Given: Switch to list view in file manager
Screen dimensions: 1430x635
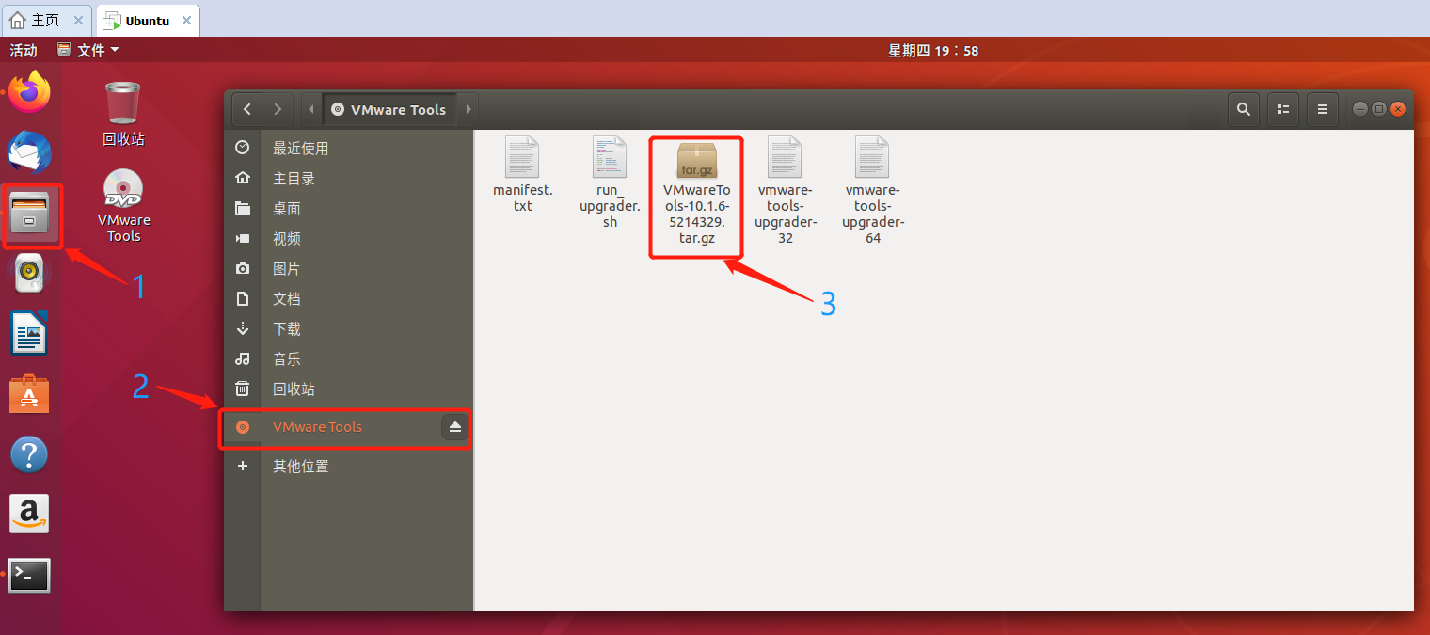Looking at the screenshot, I should (x=1282, y=108).
